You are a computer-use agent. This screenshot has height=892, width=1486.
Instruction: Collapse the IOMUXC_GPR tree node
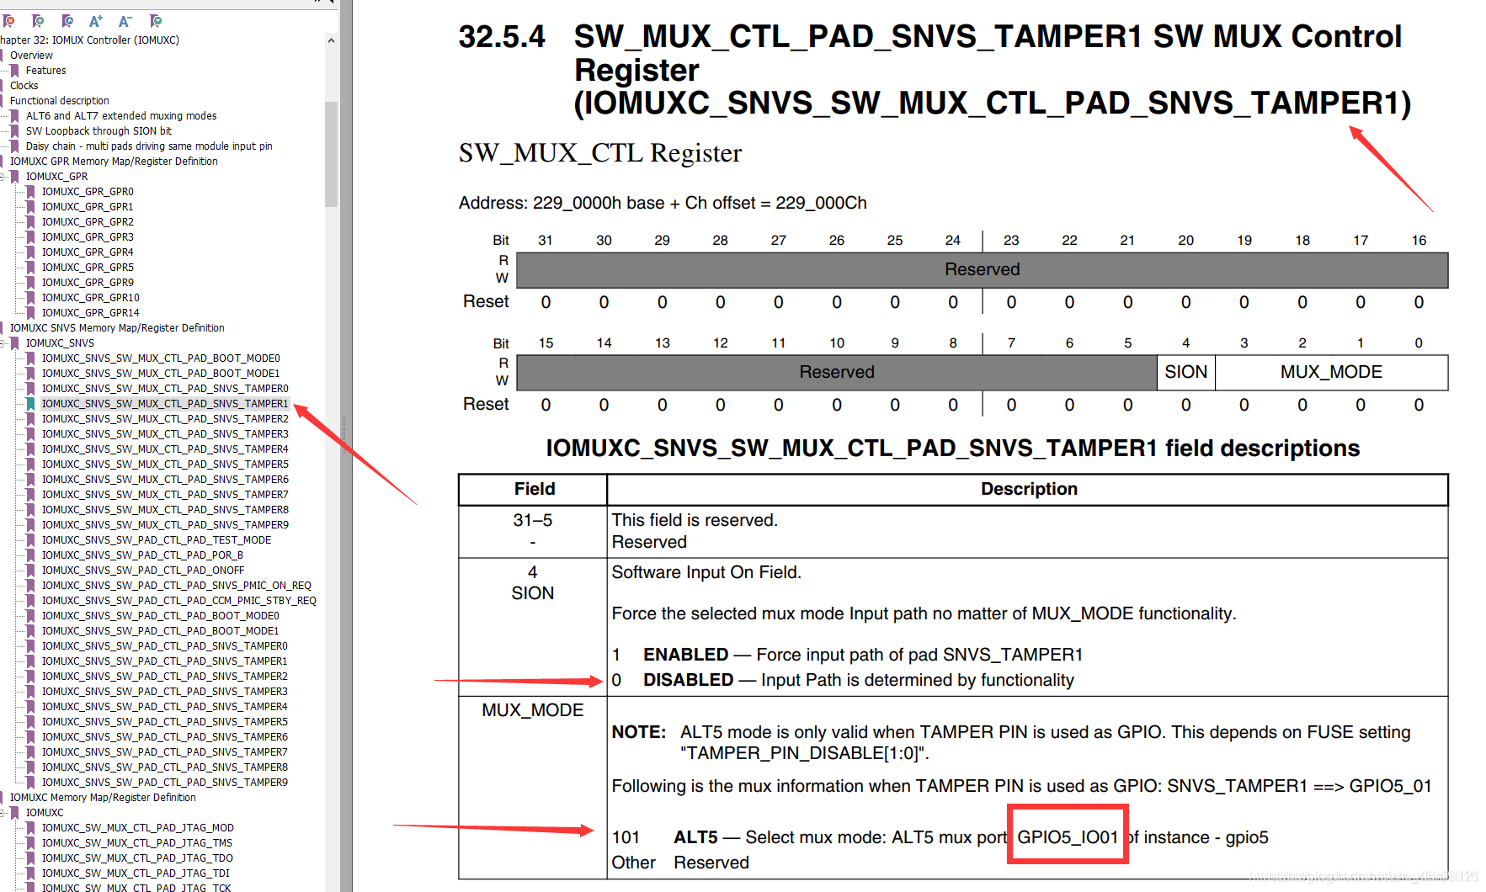click(x=3, y=177)
